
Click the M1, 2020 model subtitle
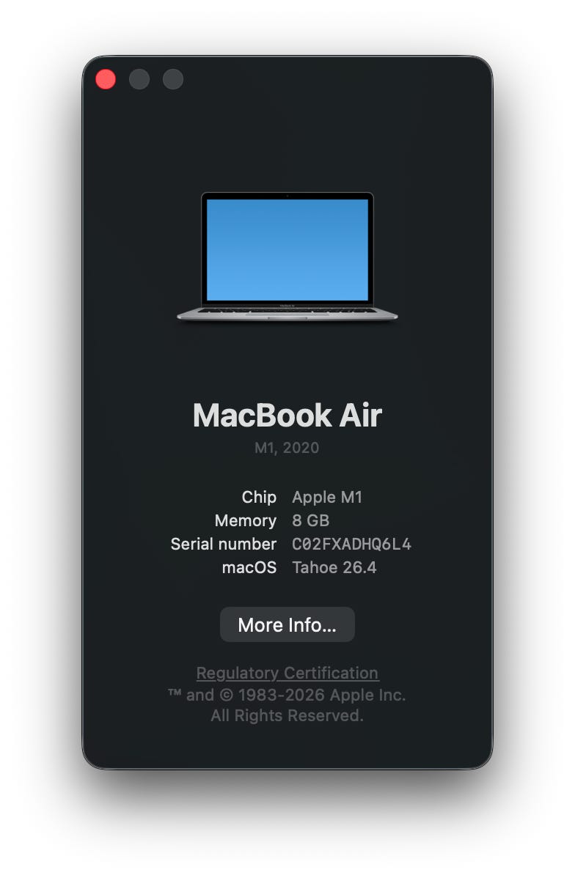(287, 447)
